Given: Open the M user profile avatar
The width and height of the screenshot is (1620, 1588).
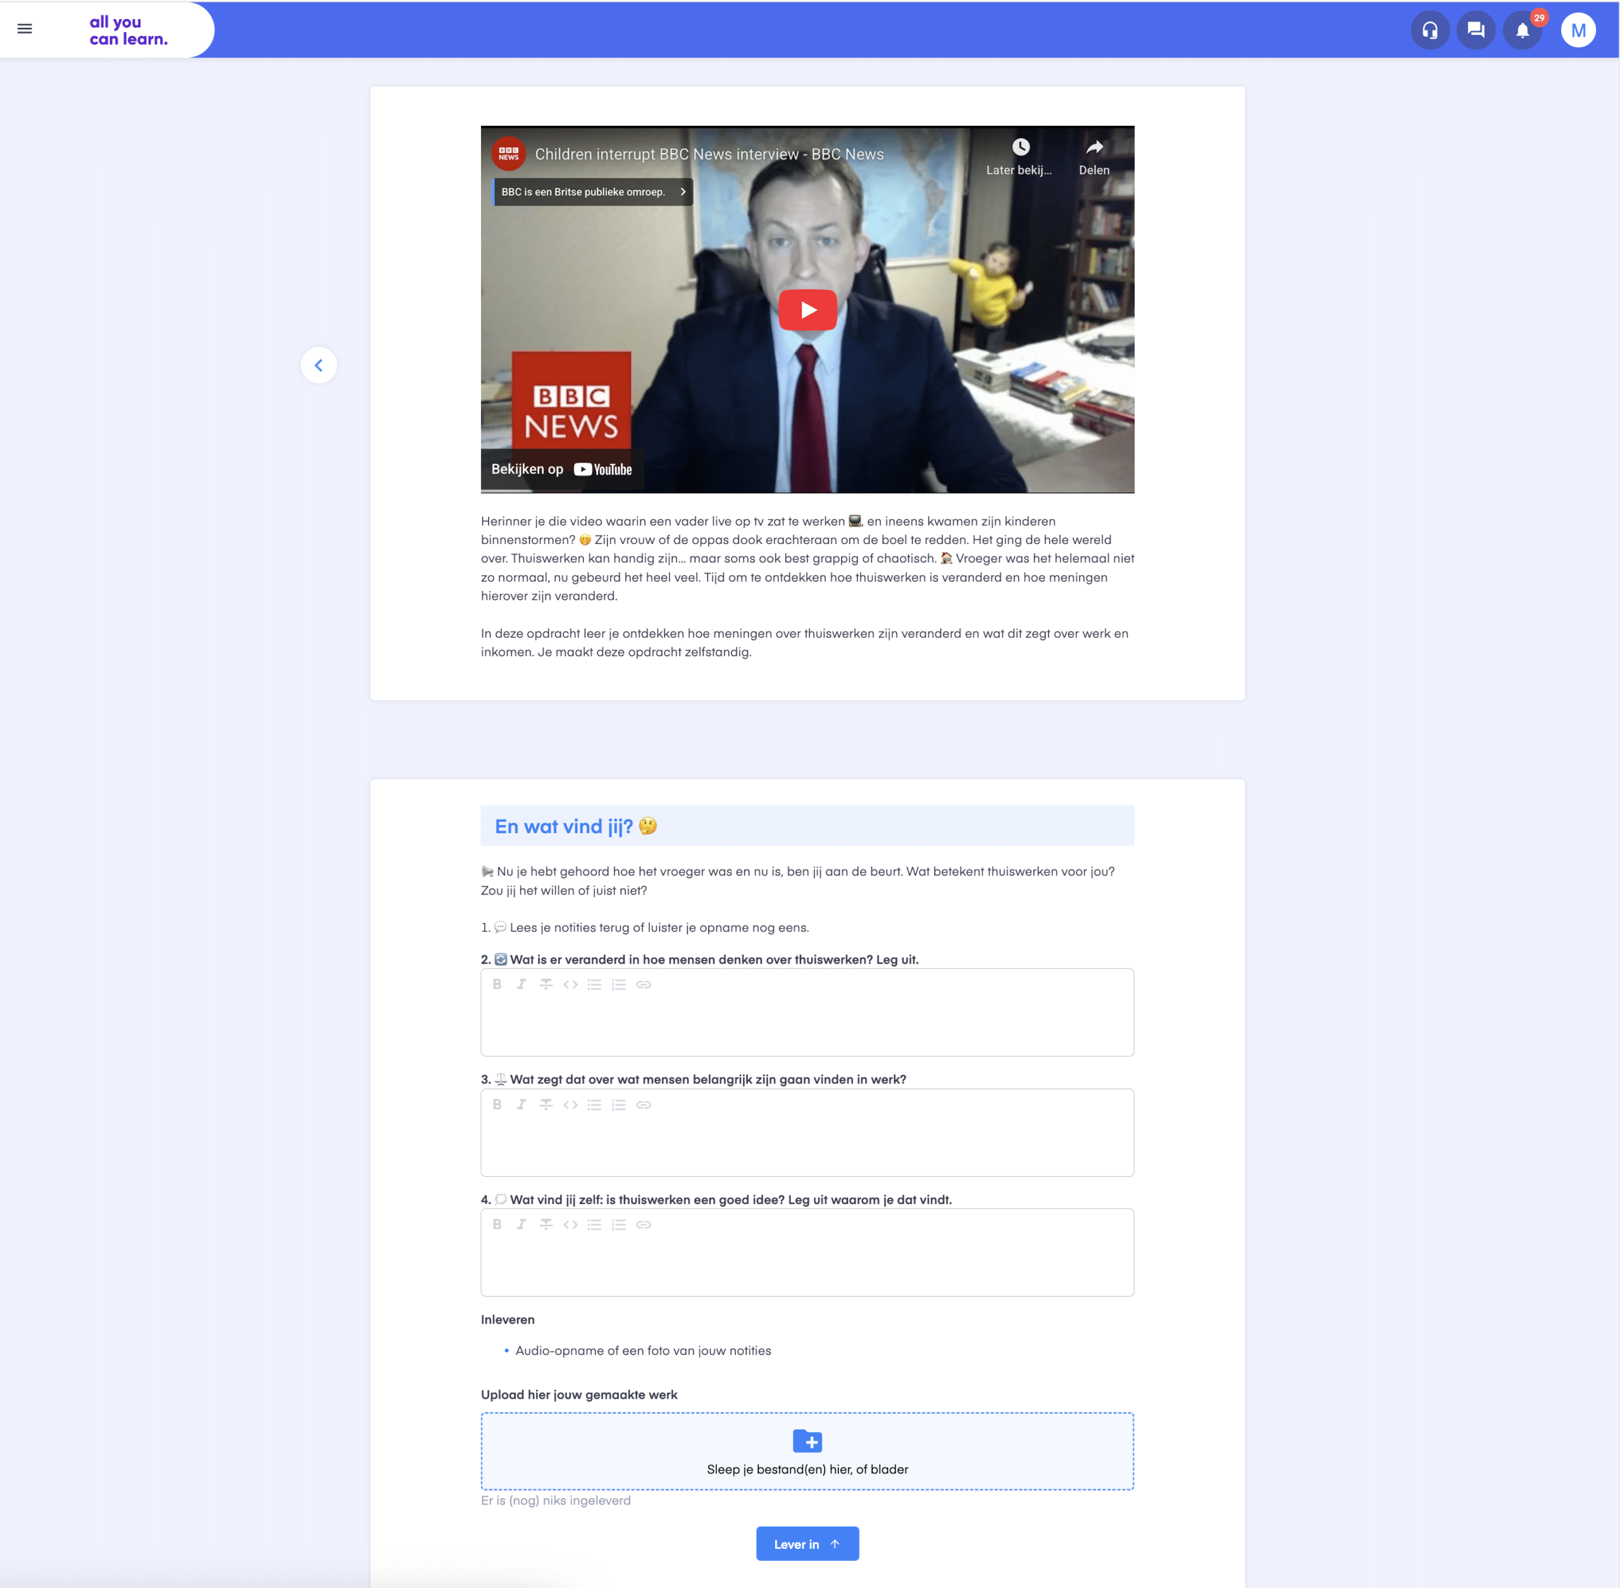Looking at the screenshot, I should 1578,31.
